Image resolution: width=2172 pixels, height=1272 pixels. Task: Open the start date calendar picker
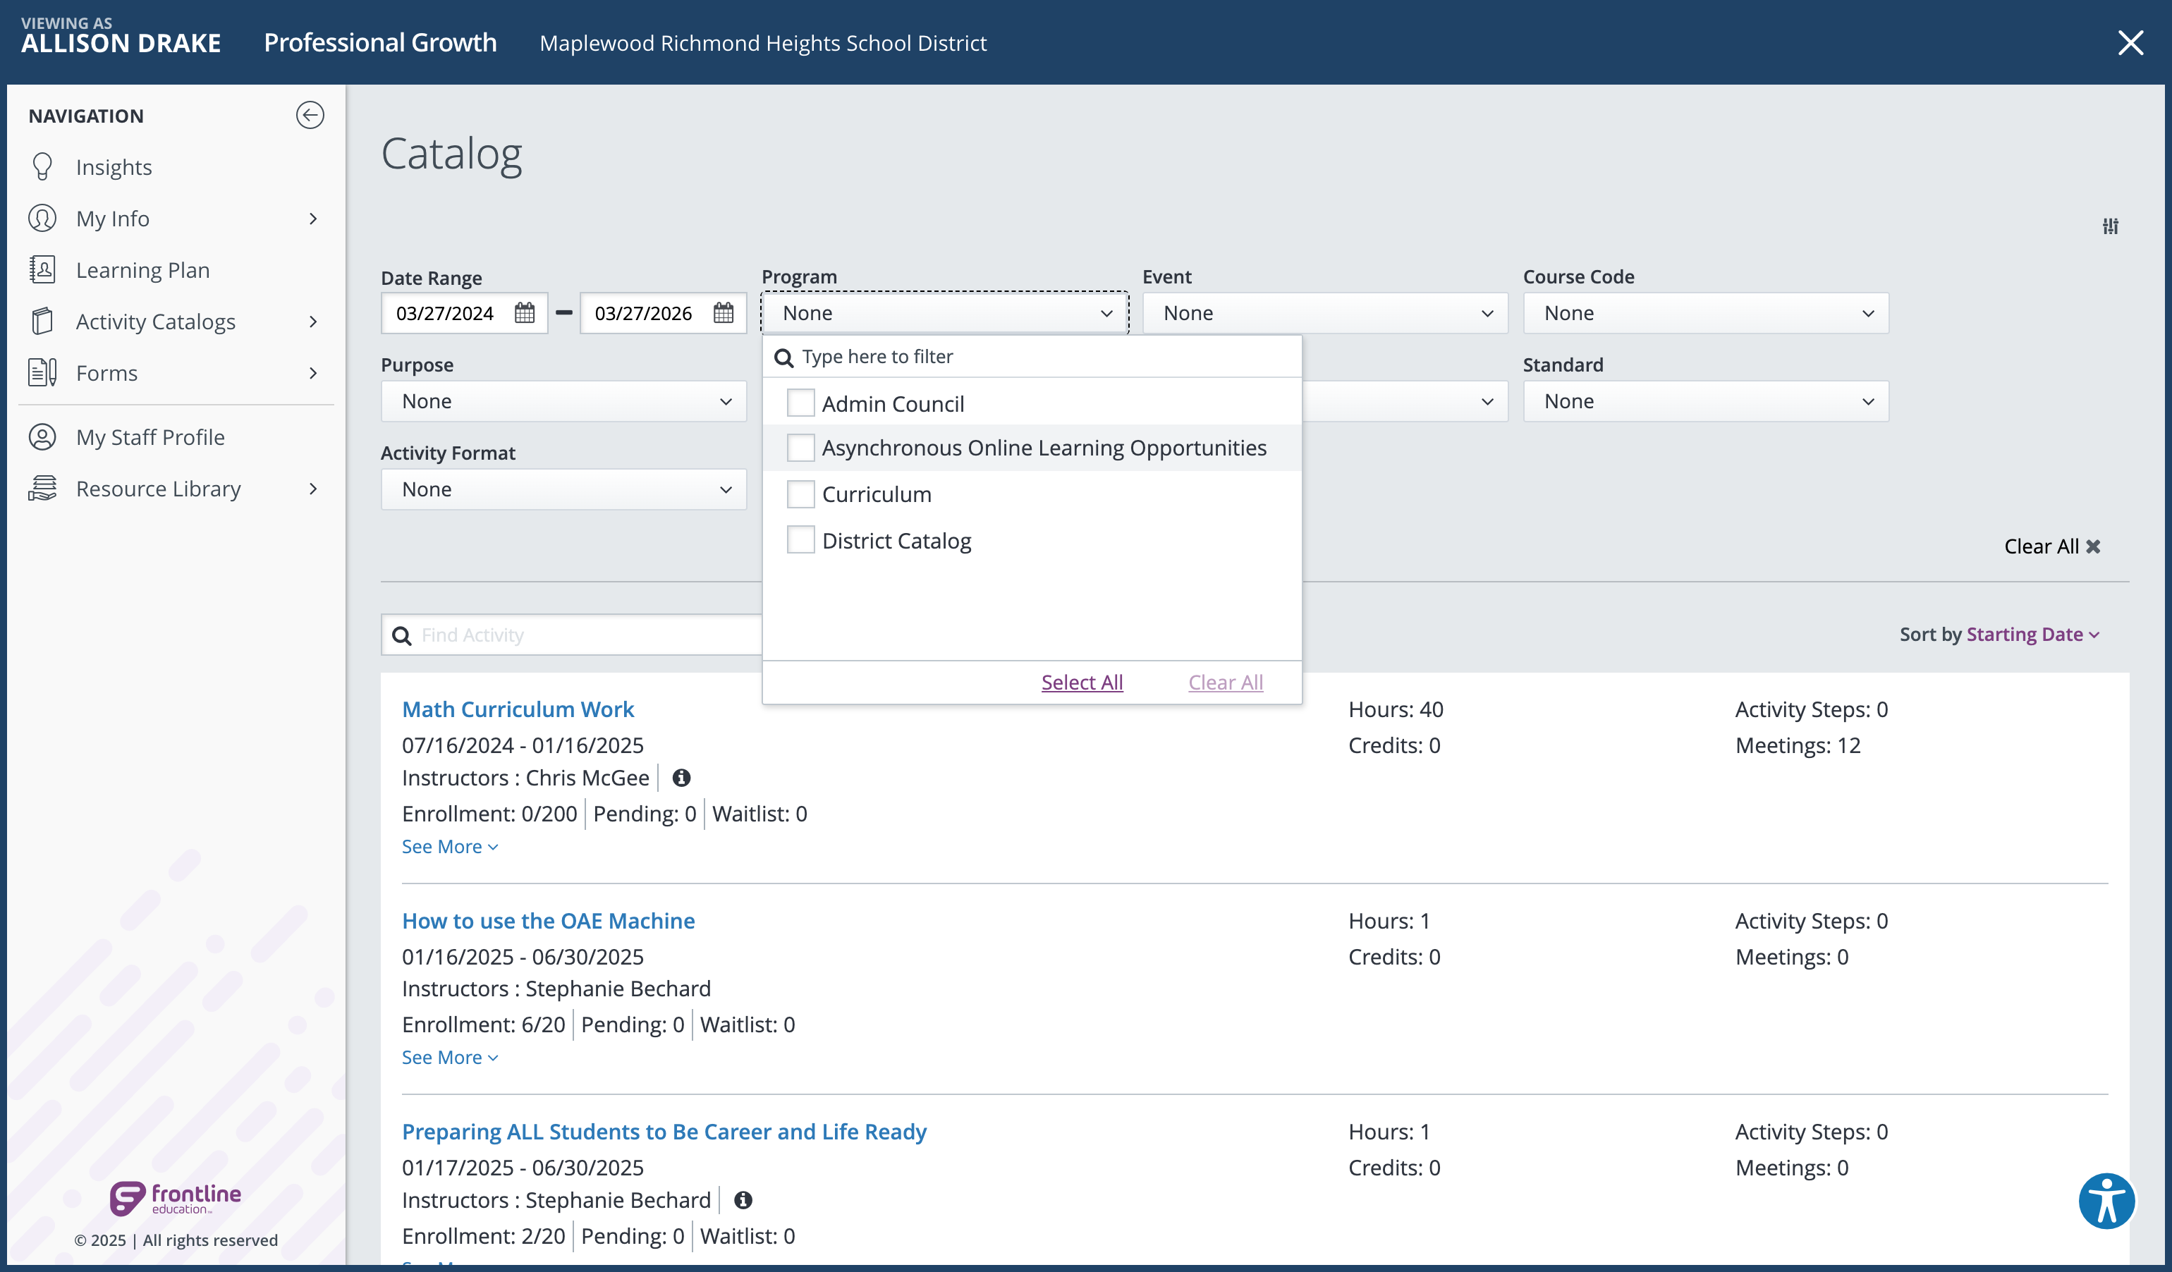pyautogui.click(x=524, y=313)
